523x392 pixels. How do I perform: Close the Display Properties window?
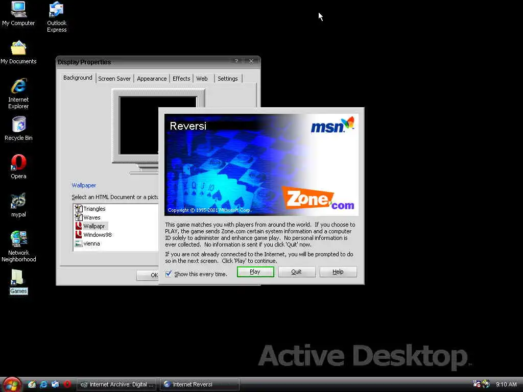tap(251, 61)
